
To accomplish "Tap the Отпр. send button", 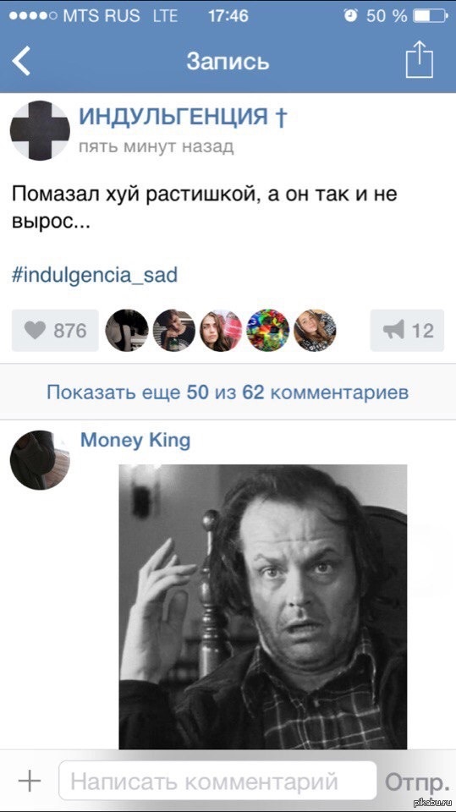I will pyautogui.click(x=417, y=781).
